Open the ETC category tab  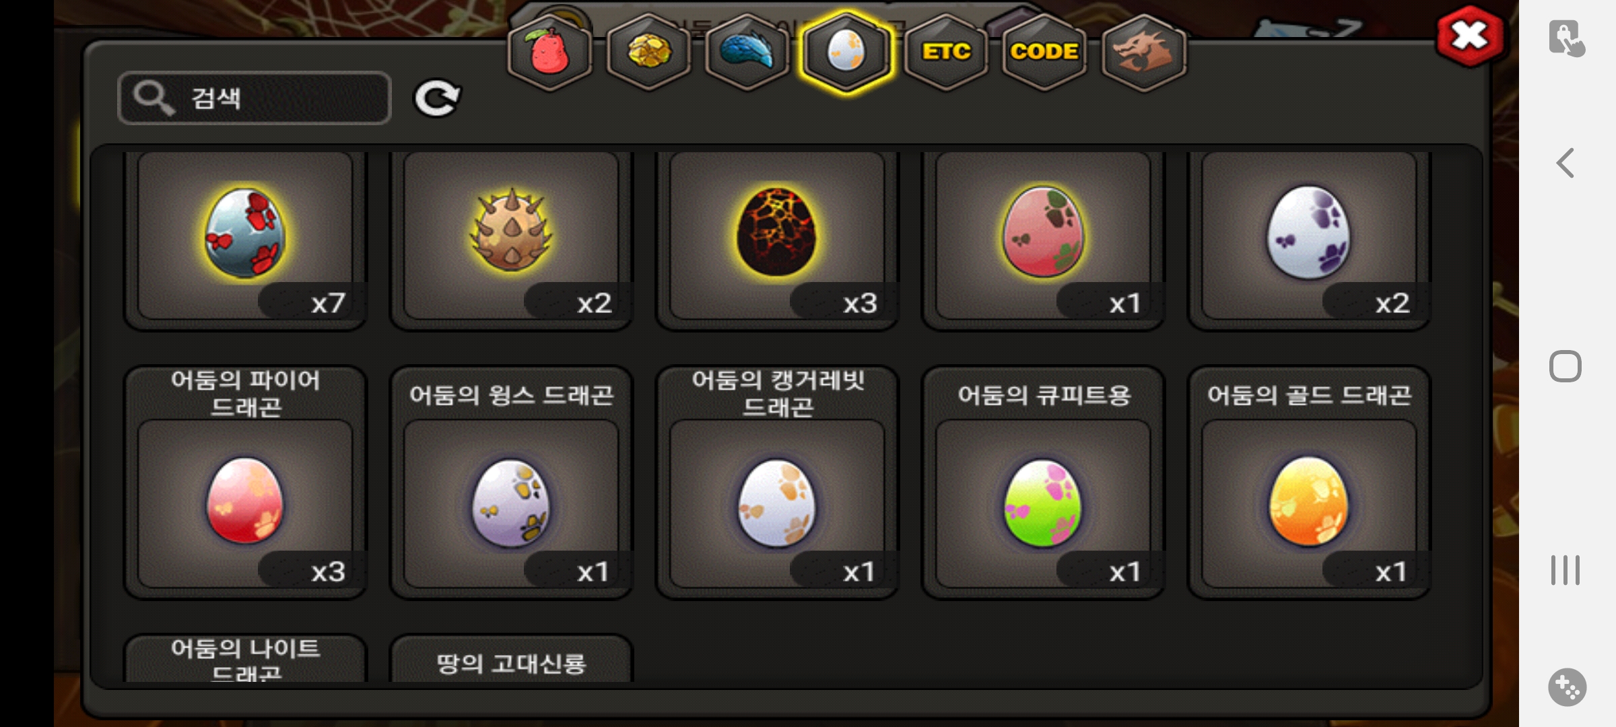tap(946, 52)
